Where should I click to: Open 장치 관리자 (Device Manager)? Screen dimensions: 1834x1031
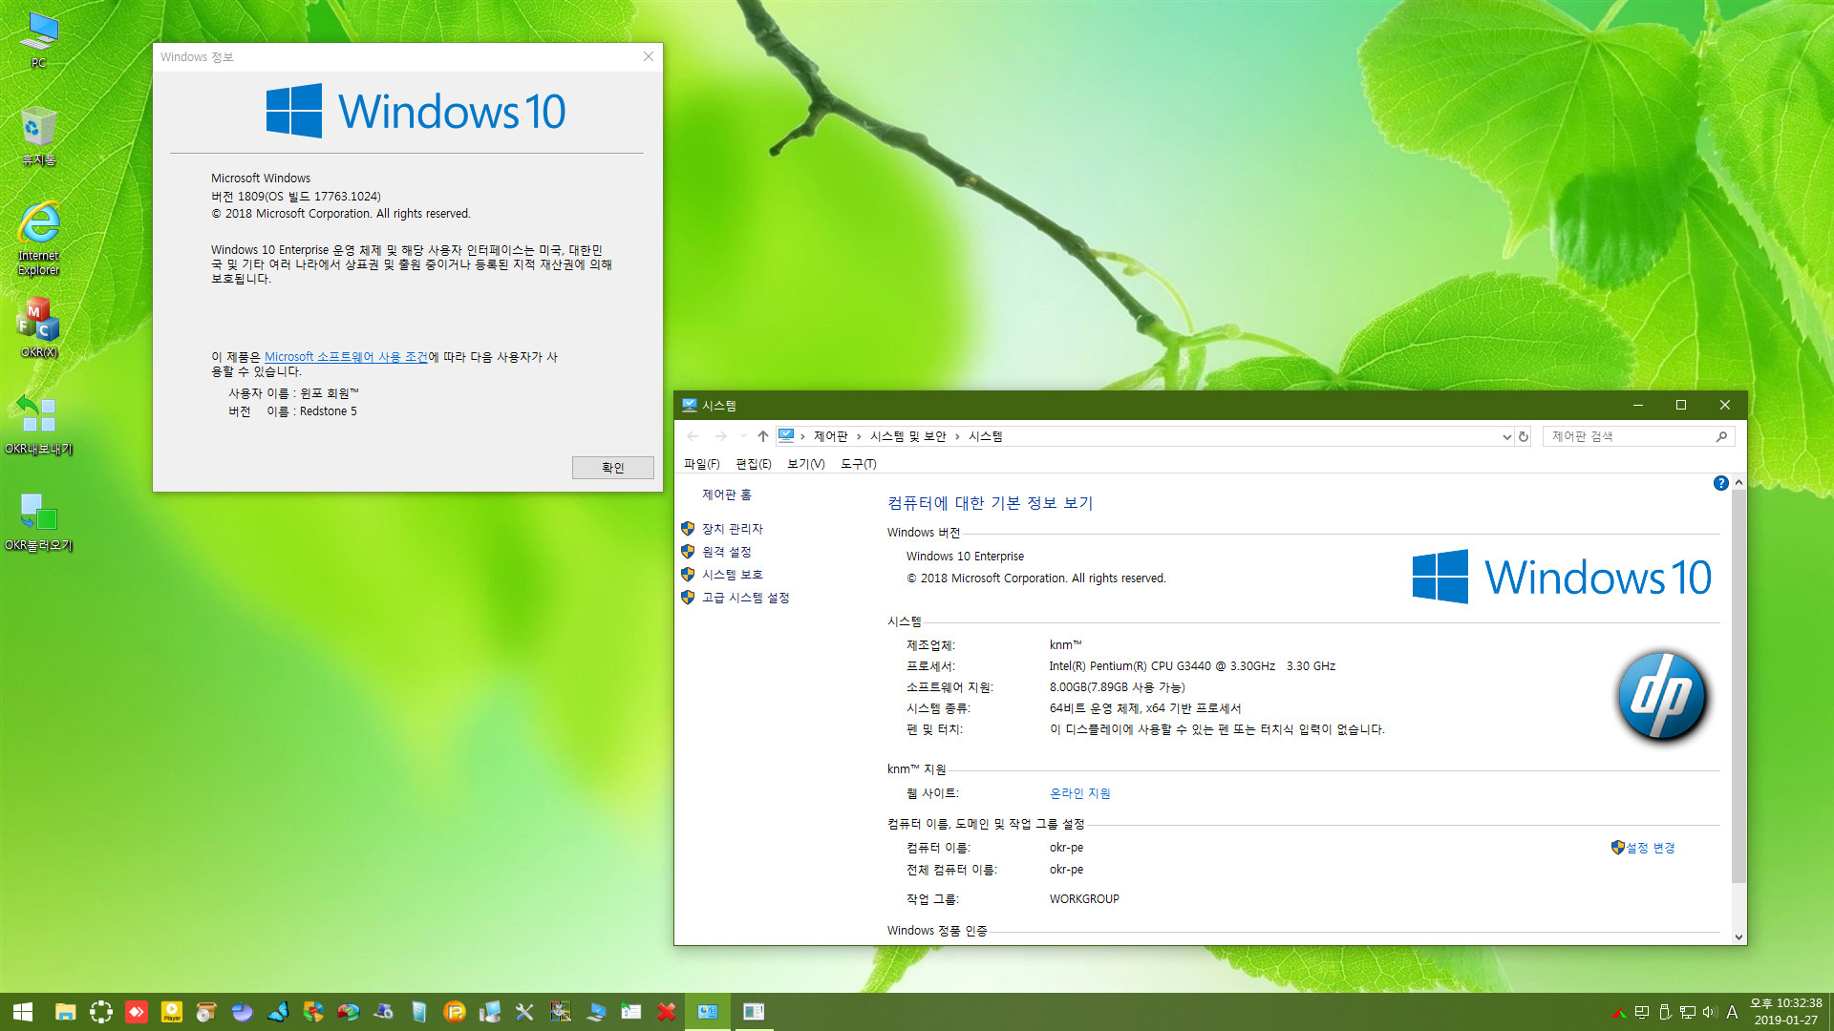[x=732, y=529]
